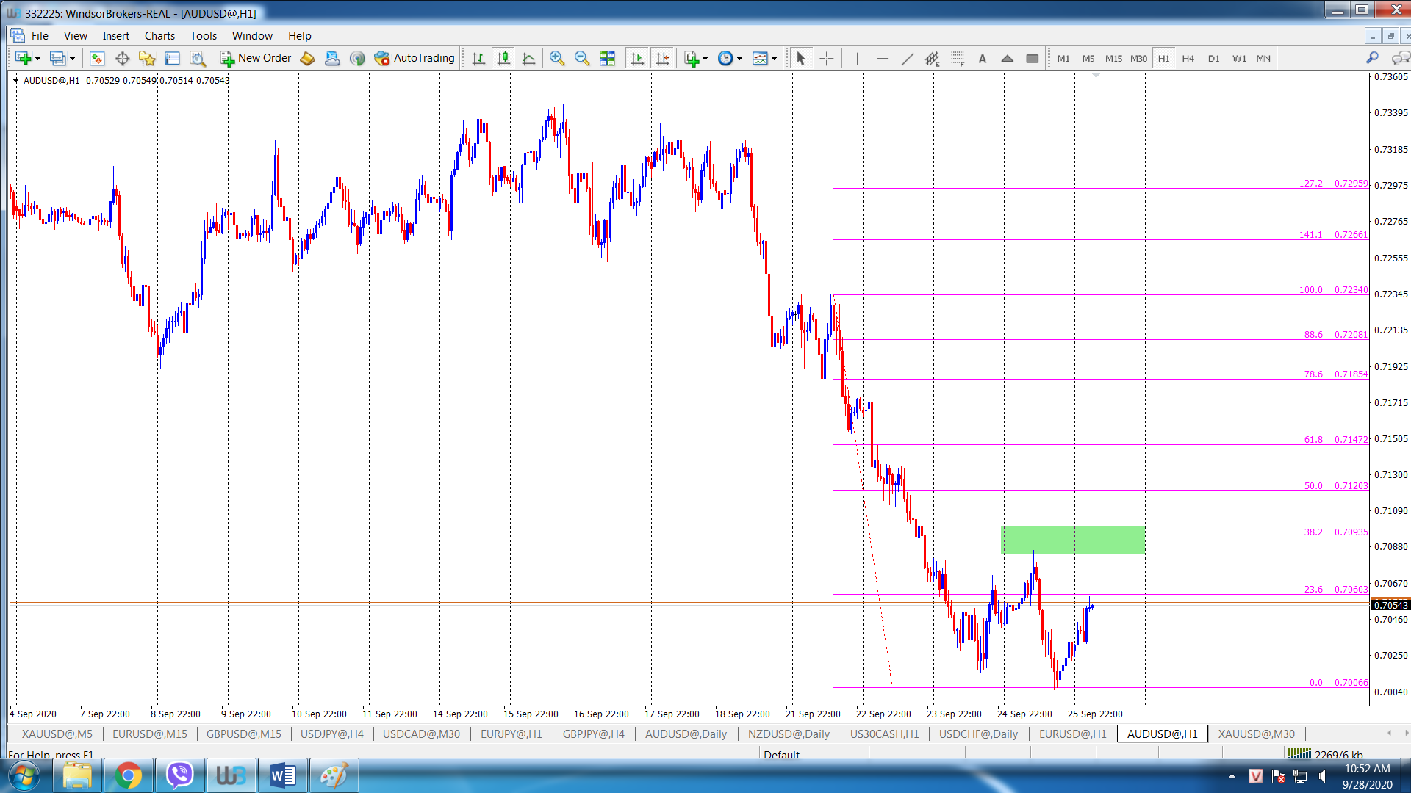Select the 61.8 Fibonacci level line
Image resolution: width=1411 pixels, height=793 pixels.
pyautogui.click(x=1101, y=444)
